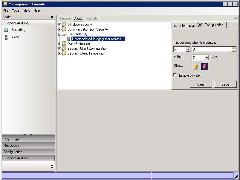
Task: Click the navigation pane splitter grip
Action: (28, 134)
